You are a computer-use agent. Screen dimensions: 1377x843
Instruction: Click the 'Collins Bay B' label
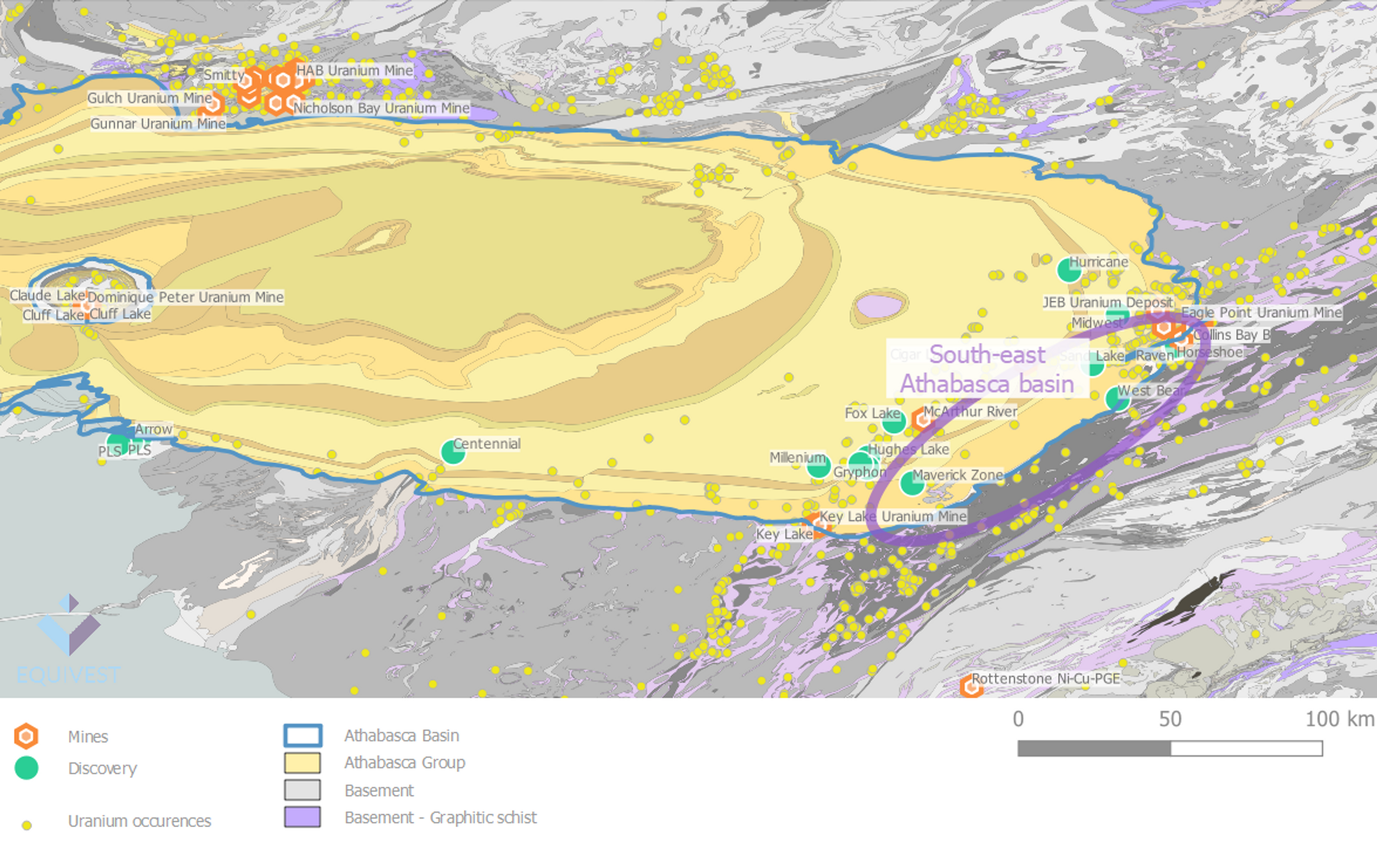[1232, 335]
